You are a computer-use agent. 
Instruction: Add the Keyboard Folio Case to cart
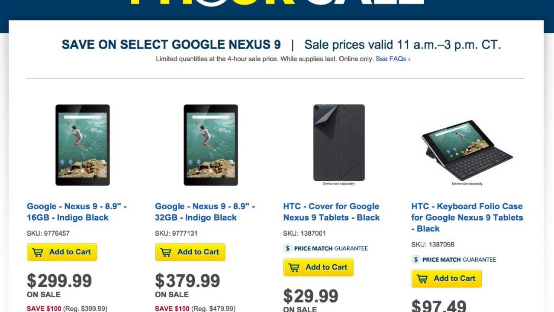point(446,279)
